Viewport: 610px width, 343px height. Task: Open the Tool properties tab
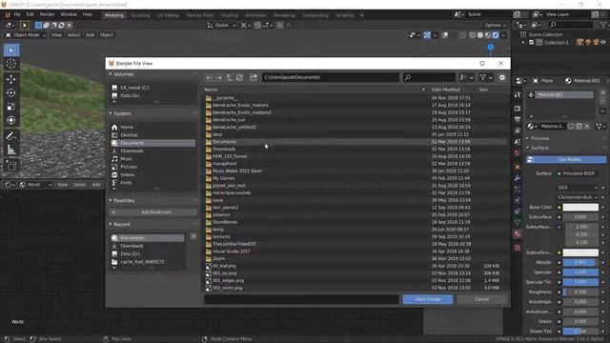tap(517, 94)
